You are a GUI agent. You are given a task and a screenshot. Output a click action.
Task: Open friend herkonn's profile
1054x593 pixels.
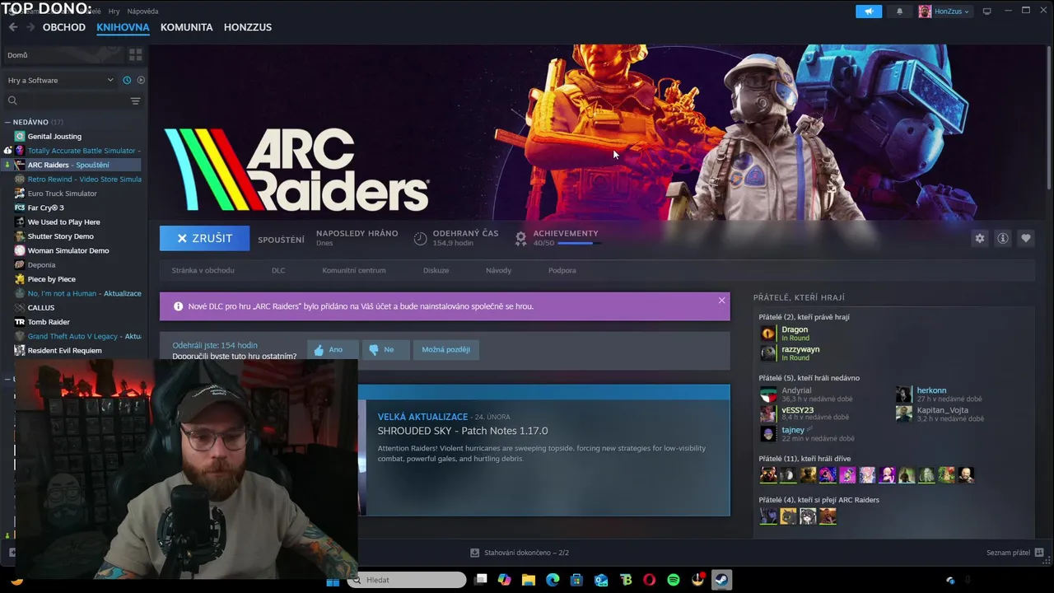[931, 390]
